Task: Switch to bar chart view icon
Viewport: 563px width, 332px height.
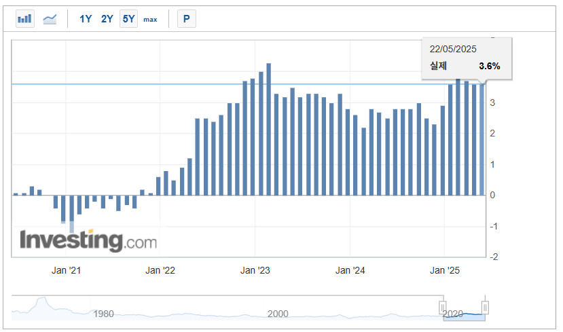Action: click(x=24, y=18)
